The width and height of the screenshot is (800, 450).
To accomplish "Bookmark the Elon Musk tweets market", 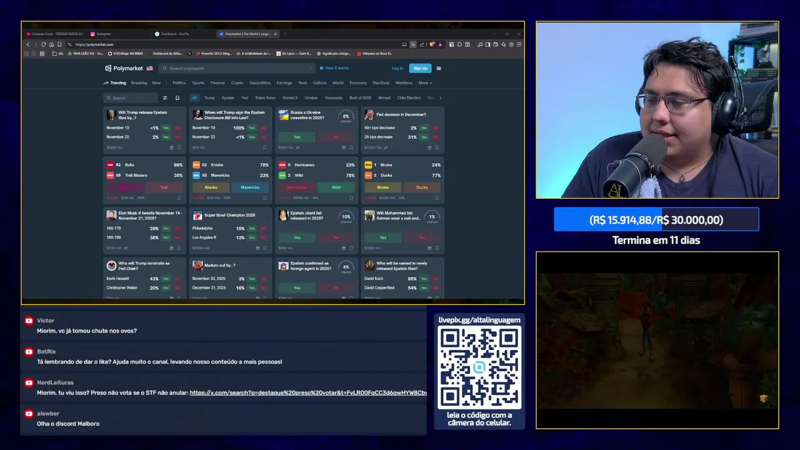I will [179, 248].
